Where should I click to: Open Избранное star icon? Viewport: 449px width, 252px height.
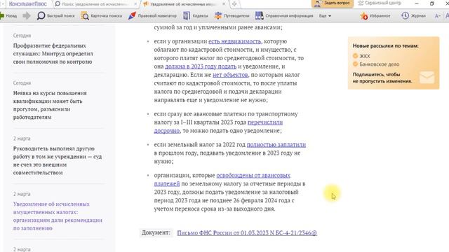[364, 16]
